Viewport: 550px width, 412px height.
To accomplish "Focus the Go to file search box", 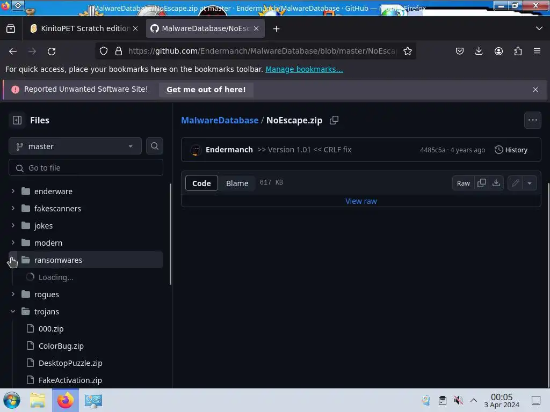I will [x=86, y=168].
